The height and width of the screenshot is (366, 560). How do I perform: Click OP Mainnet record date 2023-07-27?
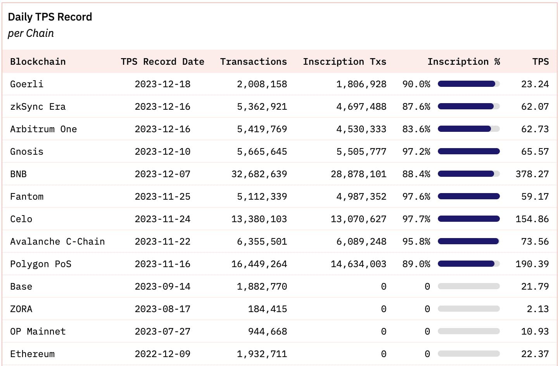(x=162, y=331)
